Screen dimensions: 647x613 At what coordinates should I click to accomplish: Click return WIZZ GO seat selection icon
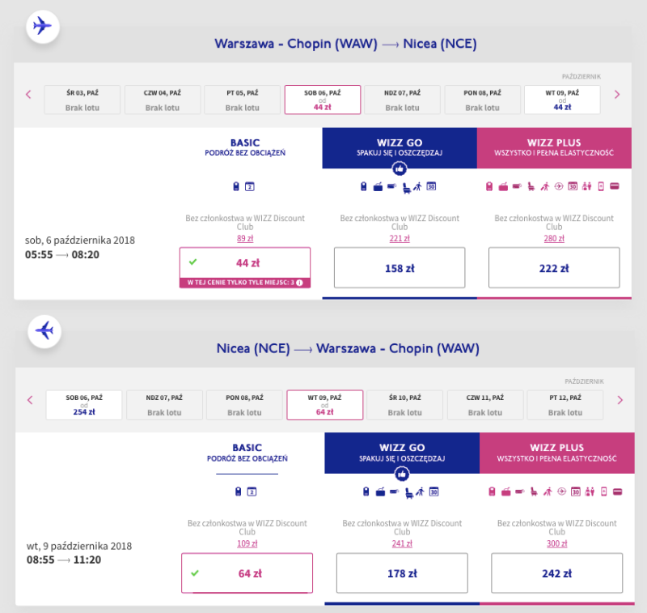click(409, 493)
